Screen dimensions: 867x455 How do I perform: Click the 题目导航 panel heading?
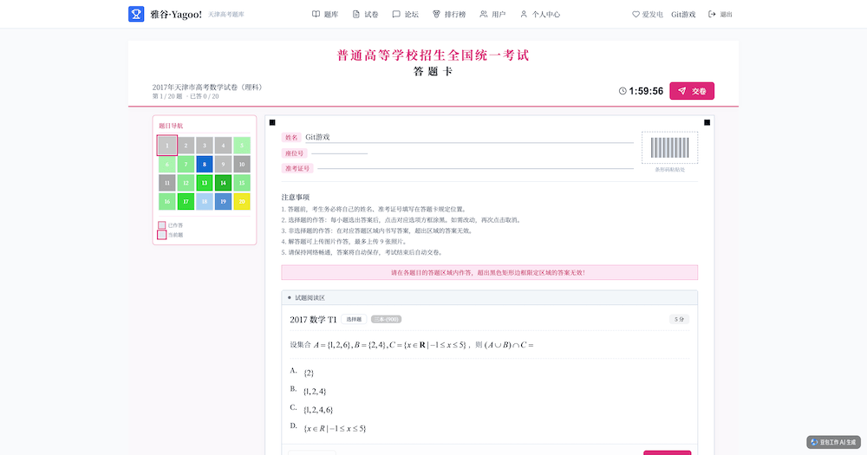tap(171, 126)
